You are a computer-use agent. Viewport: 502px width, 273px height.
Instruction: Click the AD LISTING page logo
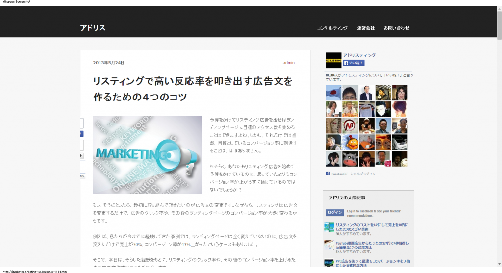pyautogui.click(x=333, y=60)
